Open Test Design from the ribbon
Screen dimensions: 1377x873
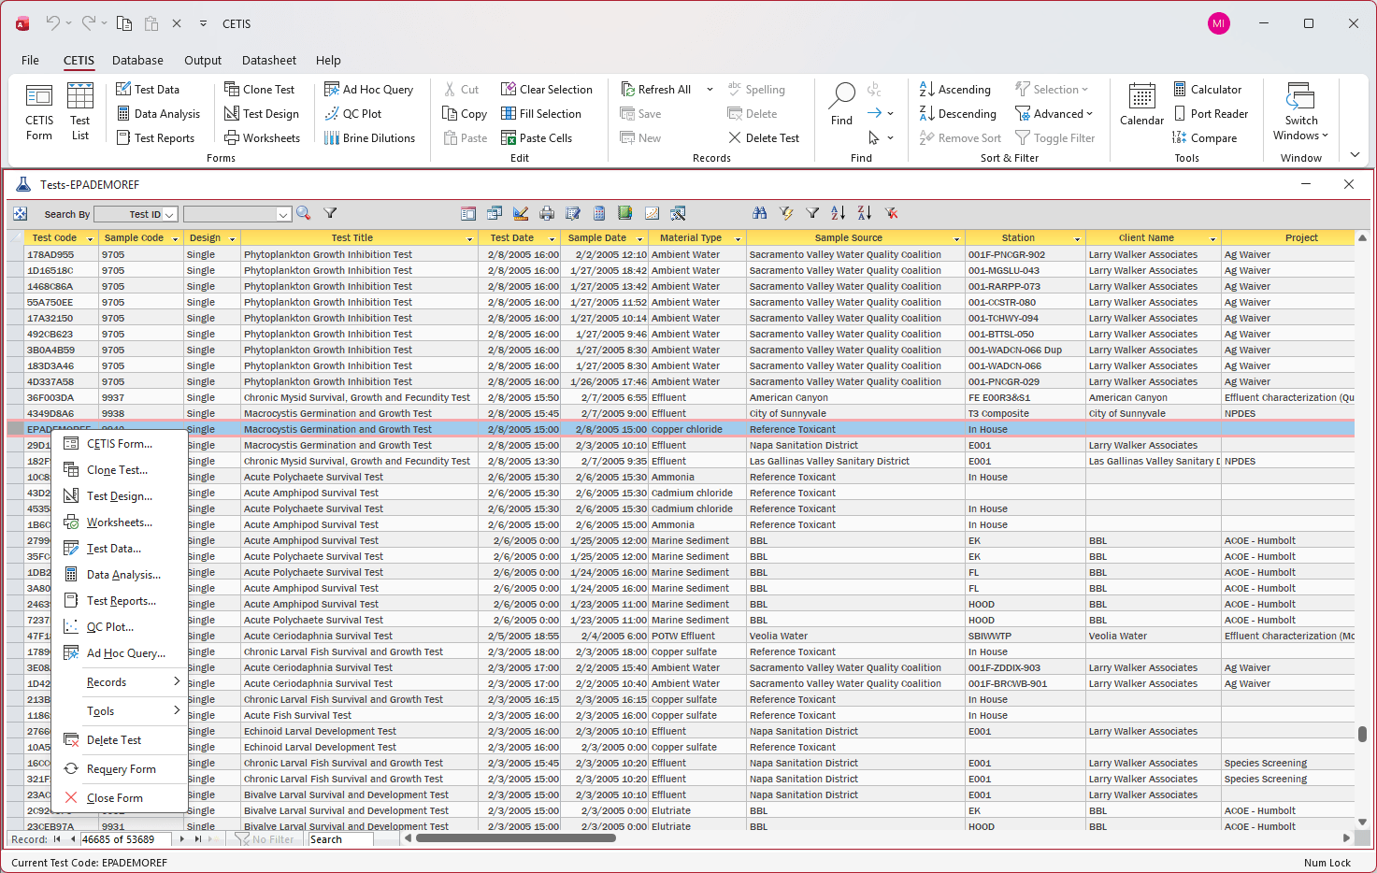click(262, 114)
